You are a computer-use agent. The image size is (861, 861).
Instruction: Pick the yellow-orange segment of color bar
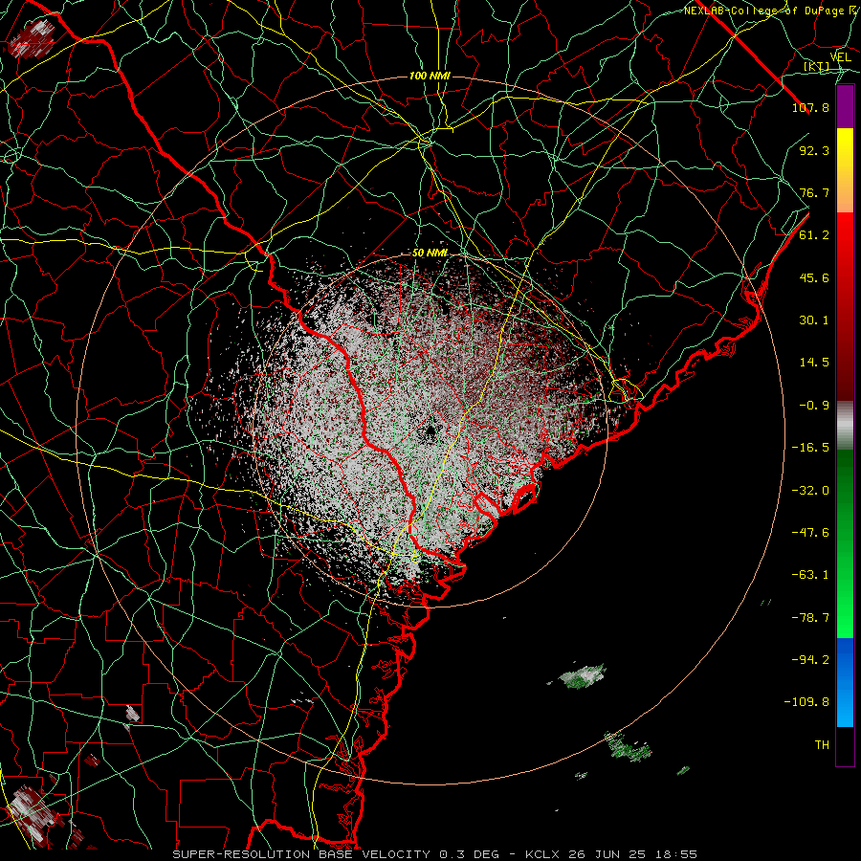(845, 171)
